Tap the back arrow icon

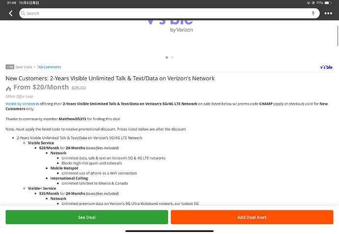pos(11,13)
